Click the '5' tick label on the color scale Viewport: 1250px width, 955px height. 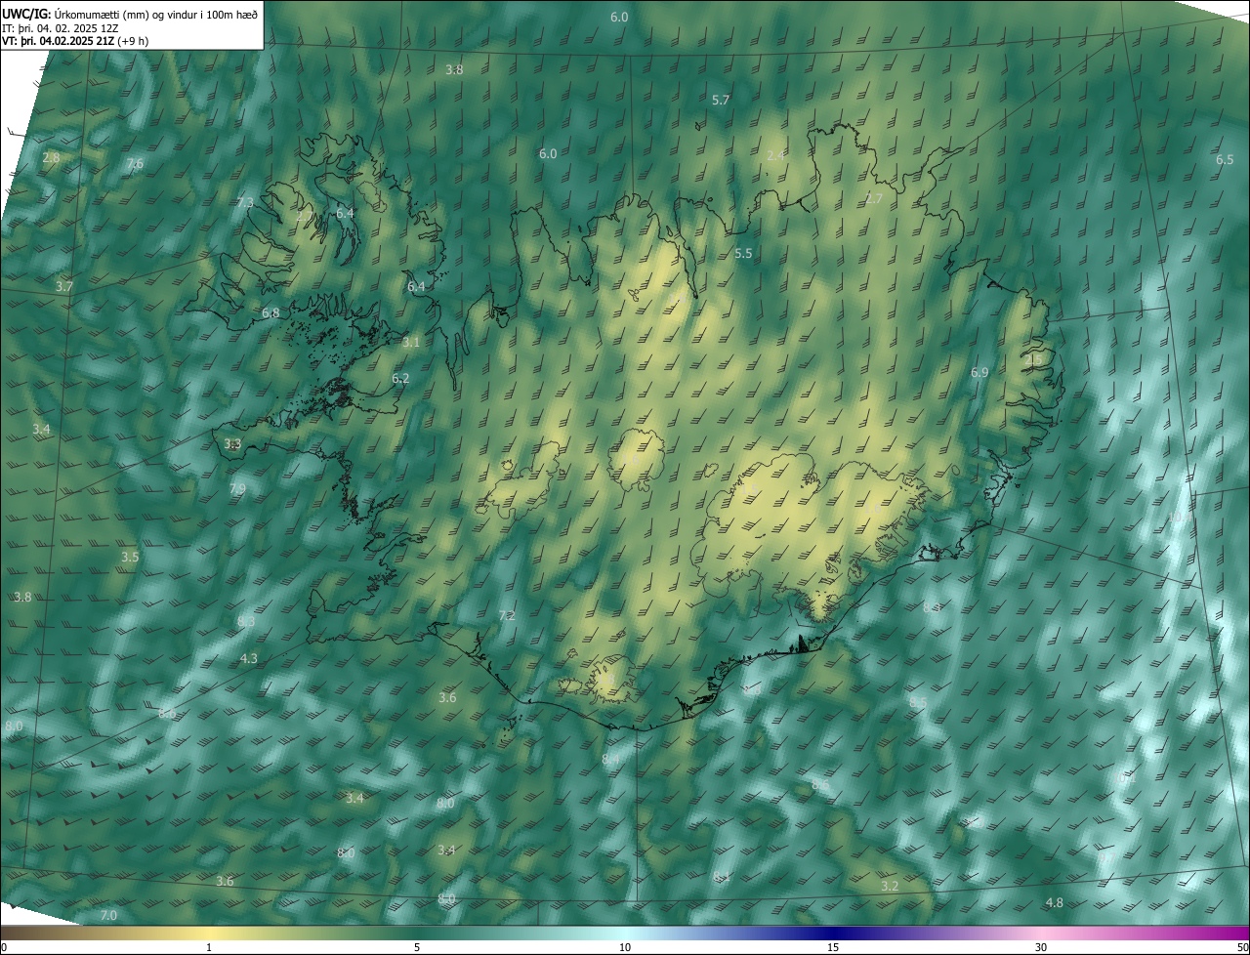click(417, 947)
